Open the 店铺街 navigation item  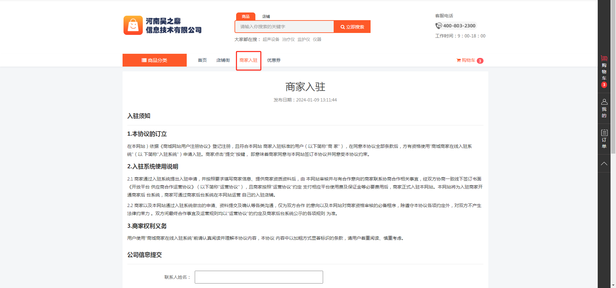tap(223, 60)
